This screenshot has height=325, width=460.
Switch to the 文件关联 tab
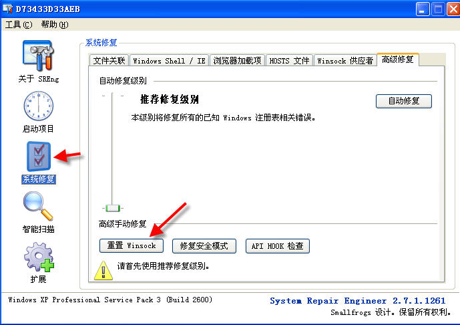[109, 61]
